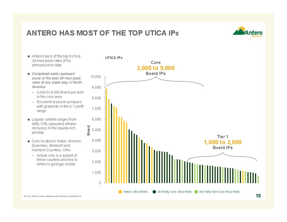Screen dimensions: 287x222
Task: Click the slide title "ANTERO HAS MOST OF THE TOP UTICA IPs"
Action: click(x=102, y=33)
